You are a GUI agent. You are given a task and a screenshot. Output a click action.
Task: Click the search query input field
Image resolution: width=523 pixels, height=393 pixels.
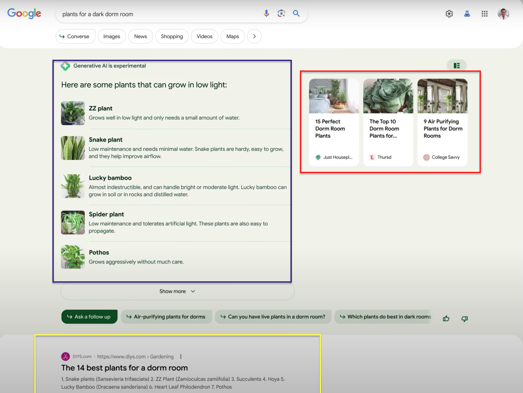[x=159, y=14]
